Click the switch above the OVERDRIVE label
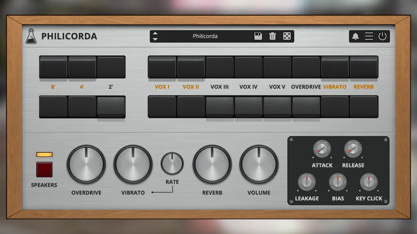 306,67
